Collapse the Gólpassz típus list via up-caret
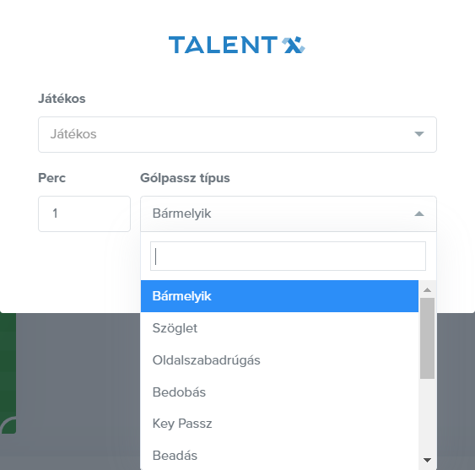 click(419, 213)
